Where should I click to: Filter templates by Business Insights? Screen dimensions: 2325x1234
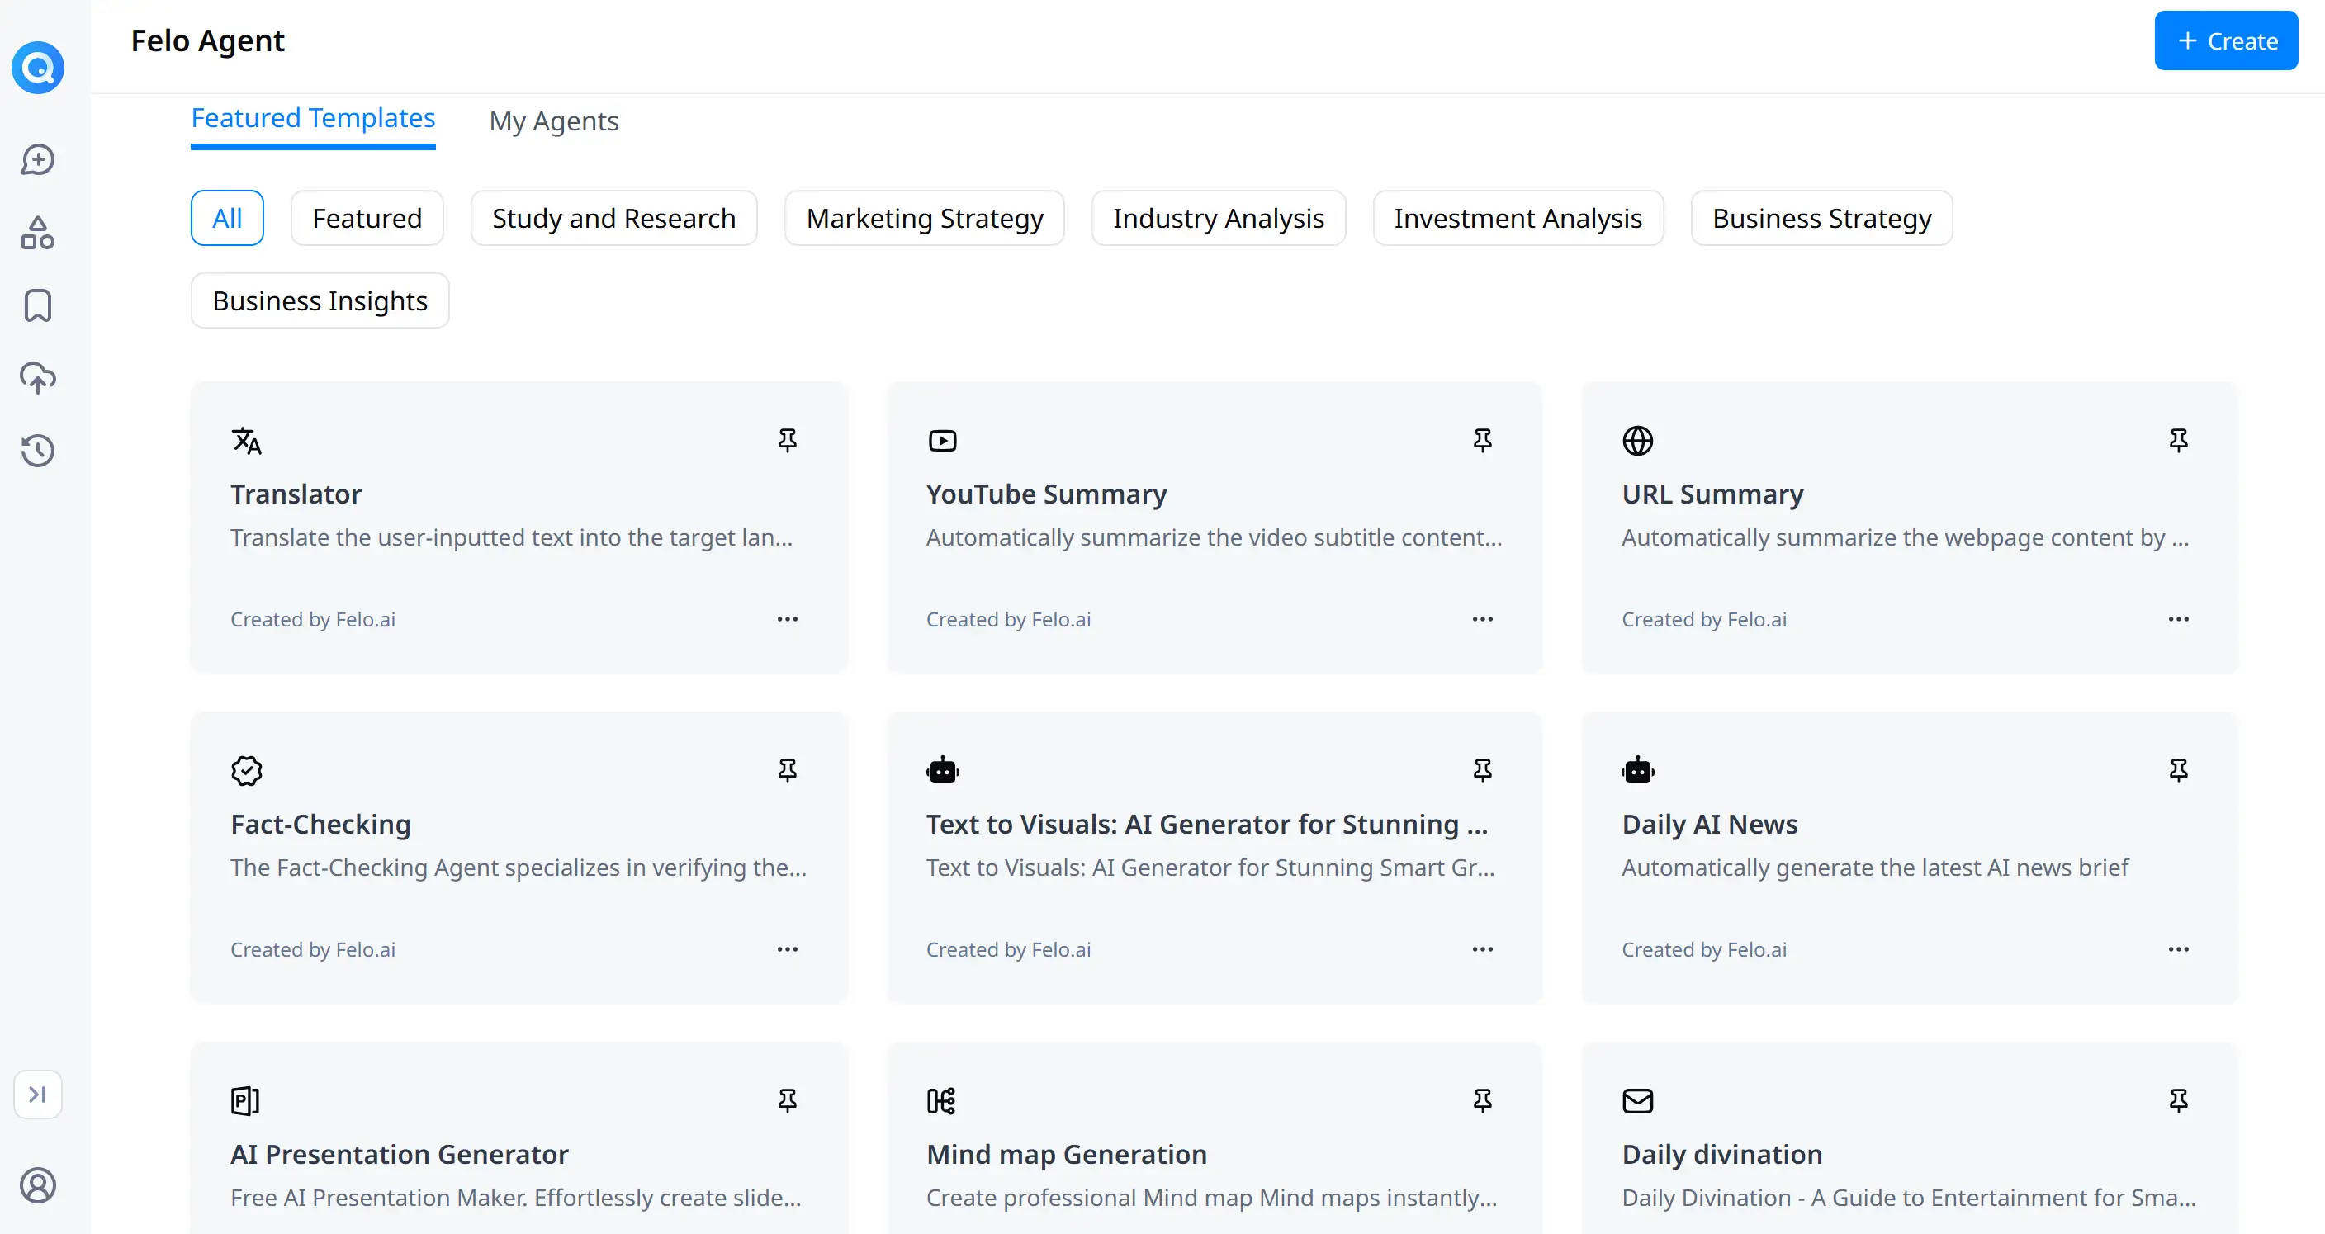pos(320,300)
